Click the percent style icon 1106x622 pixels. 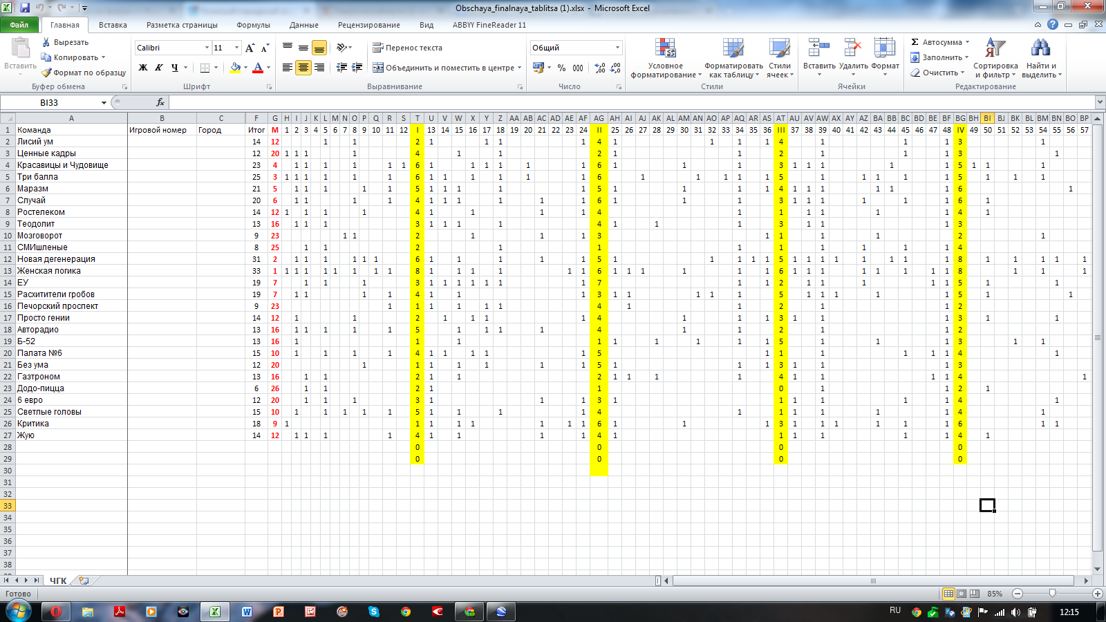[x=561, y=68]
